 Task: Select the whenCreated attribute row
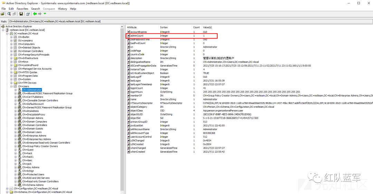point(250,152)
